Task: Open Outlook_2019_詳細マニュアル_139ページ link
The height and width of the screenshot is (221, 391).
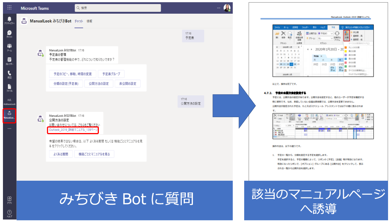Action: (73, 130)
